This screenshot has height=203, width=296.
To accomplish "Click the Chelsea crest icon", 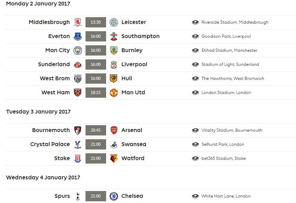I will coord(114,196).
